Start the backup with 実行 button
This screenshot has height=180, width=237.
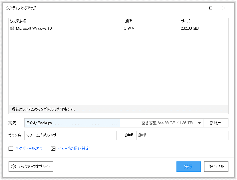[188, 167]
